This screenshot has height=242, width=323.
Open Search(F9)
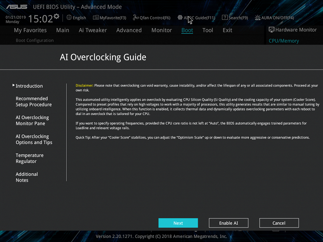click(238, 18)
